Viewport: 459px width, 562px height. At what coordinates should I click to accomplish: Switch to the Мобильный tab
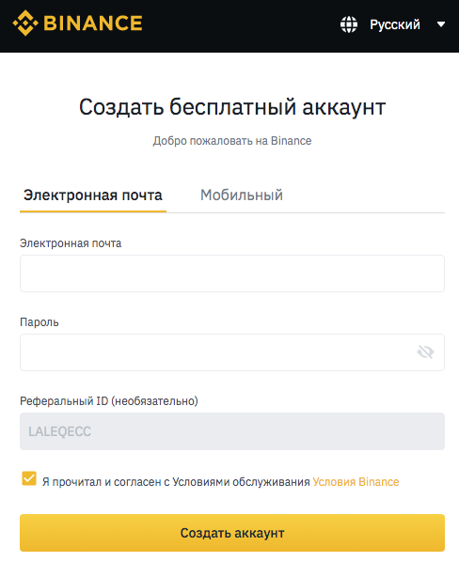(x=242, y=195)
